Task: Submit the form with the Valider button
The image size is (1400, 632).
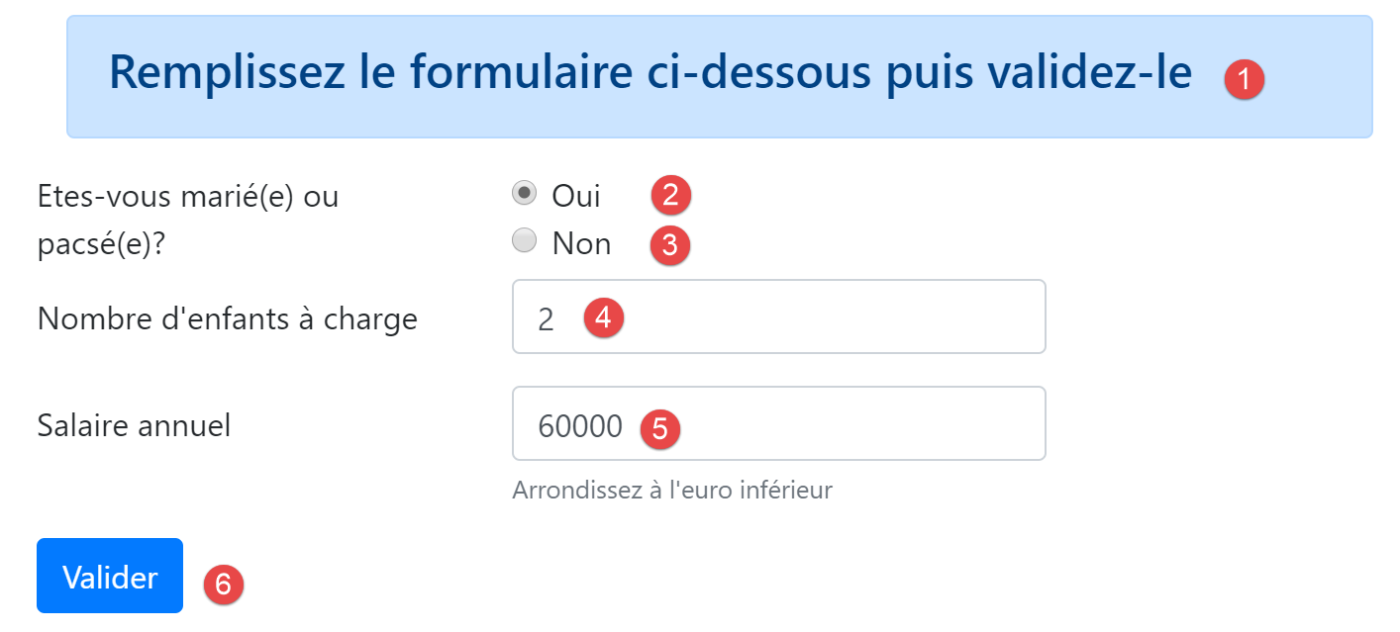Action: 110,577
